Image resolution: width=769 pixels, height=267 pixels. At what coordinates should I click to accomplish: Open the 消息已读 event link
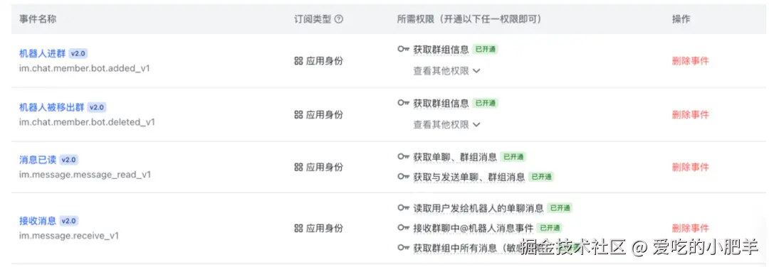point(38,159)
